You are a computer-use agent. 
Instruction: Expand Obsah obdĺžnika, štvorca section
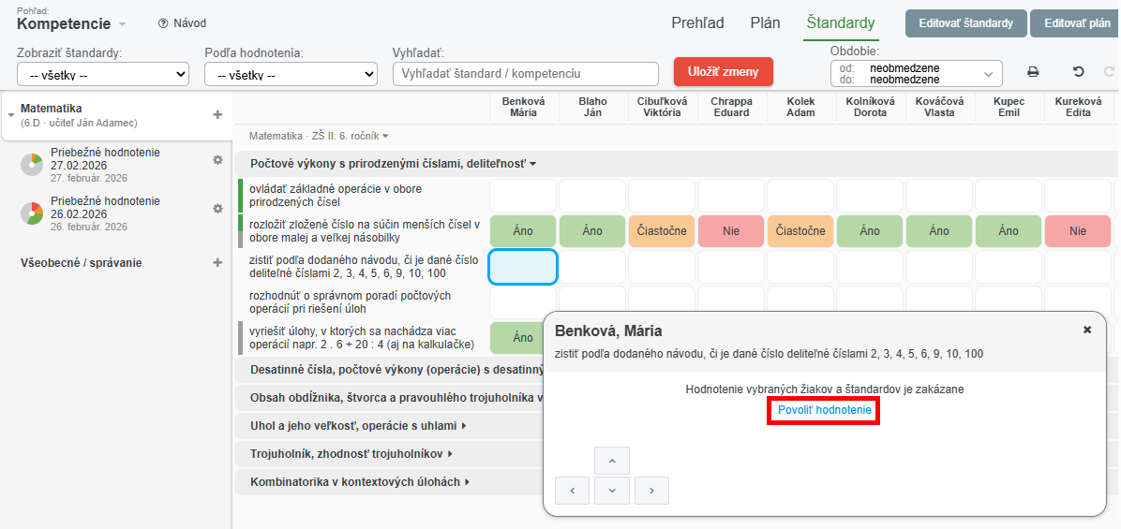tap(396, 398)
